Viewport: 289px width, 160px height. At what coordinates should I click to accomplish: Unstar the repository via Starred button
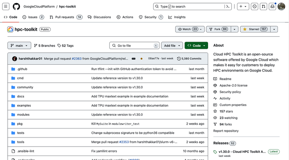255,29
